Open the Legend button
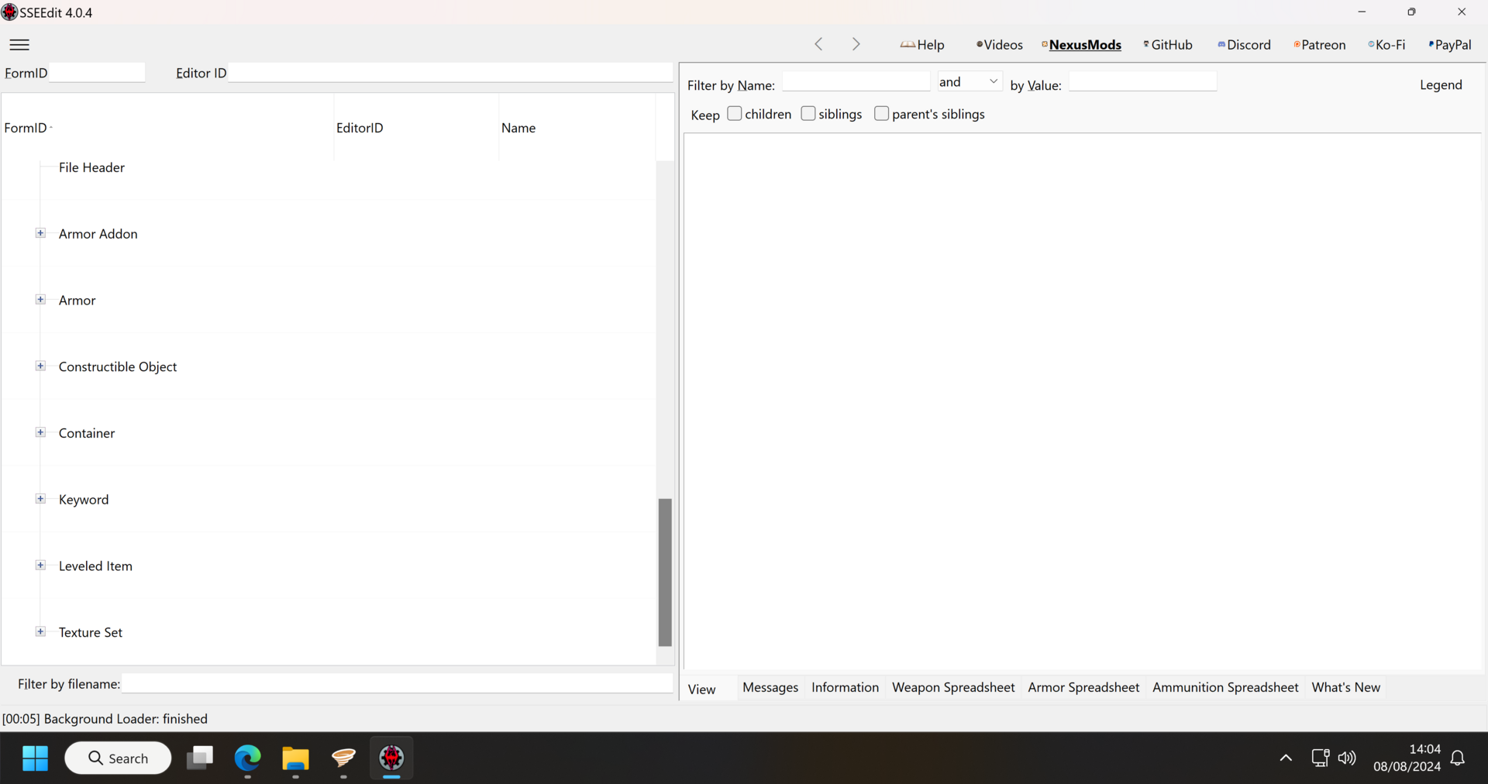The image size is (1488, 784). pos(1441,85)
